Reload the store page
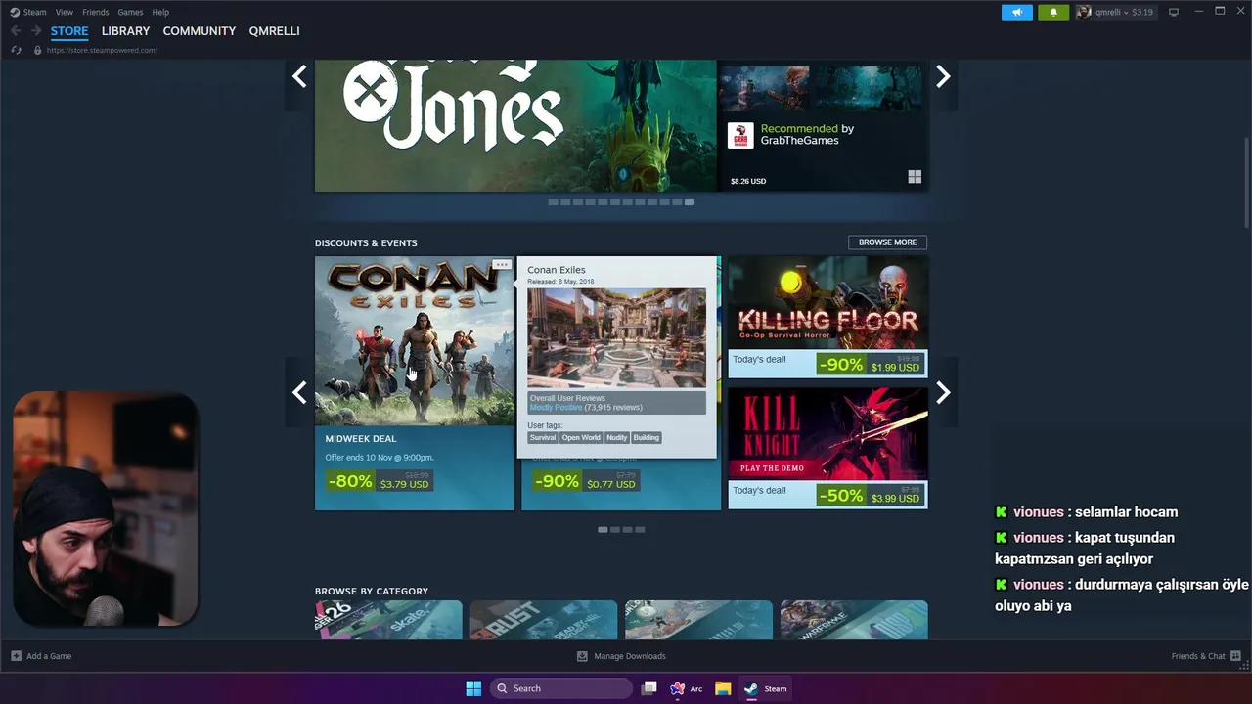Viewport: 1252px width, 704px height. pyautogui.click(x=16, y=50)
